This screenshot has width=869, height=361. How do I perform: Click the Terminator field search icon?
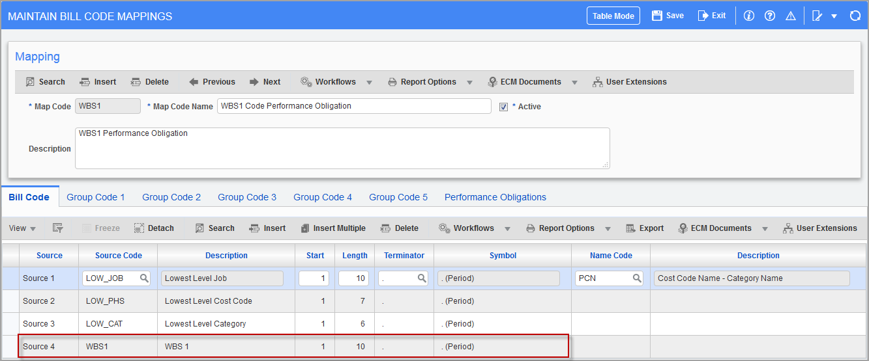click(422, 278)
